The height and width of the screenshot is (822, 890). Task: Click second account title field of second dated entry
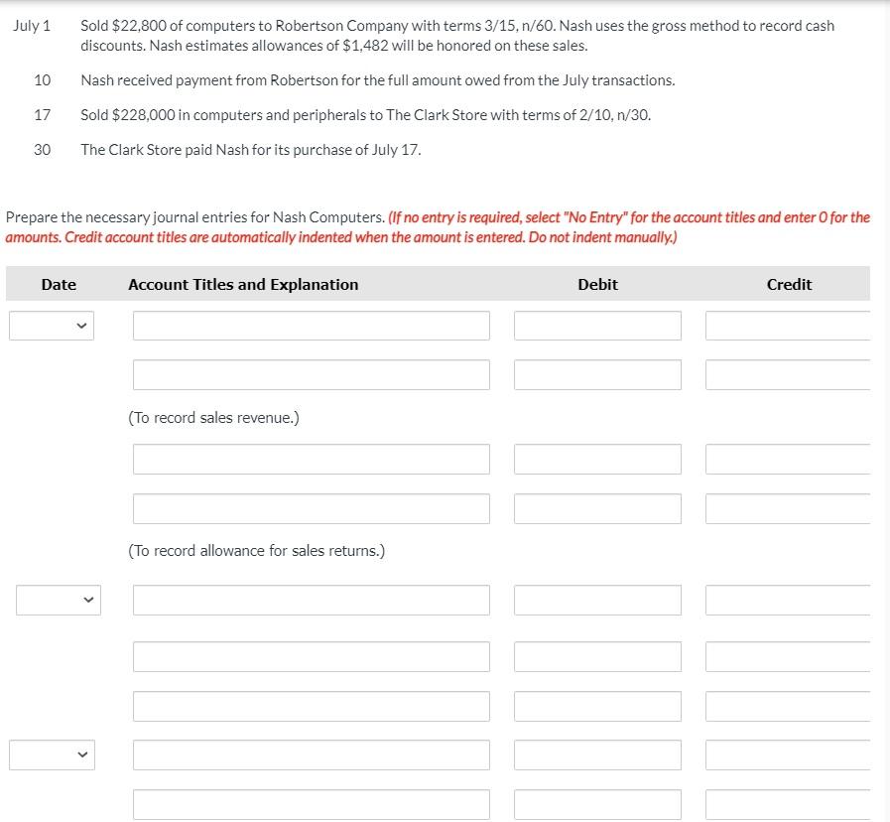click(x=311, y=656)
